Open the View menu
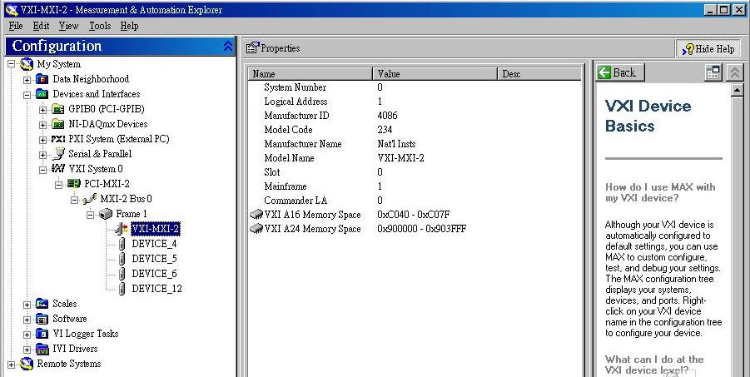750x377 pixels. coord(68,26)
